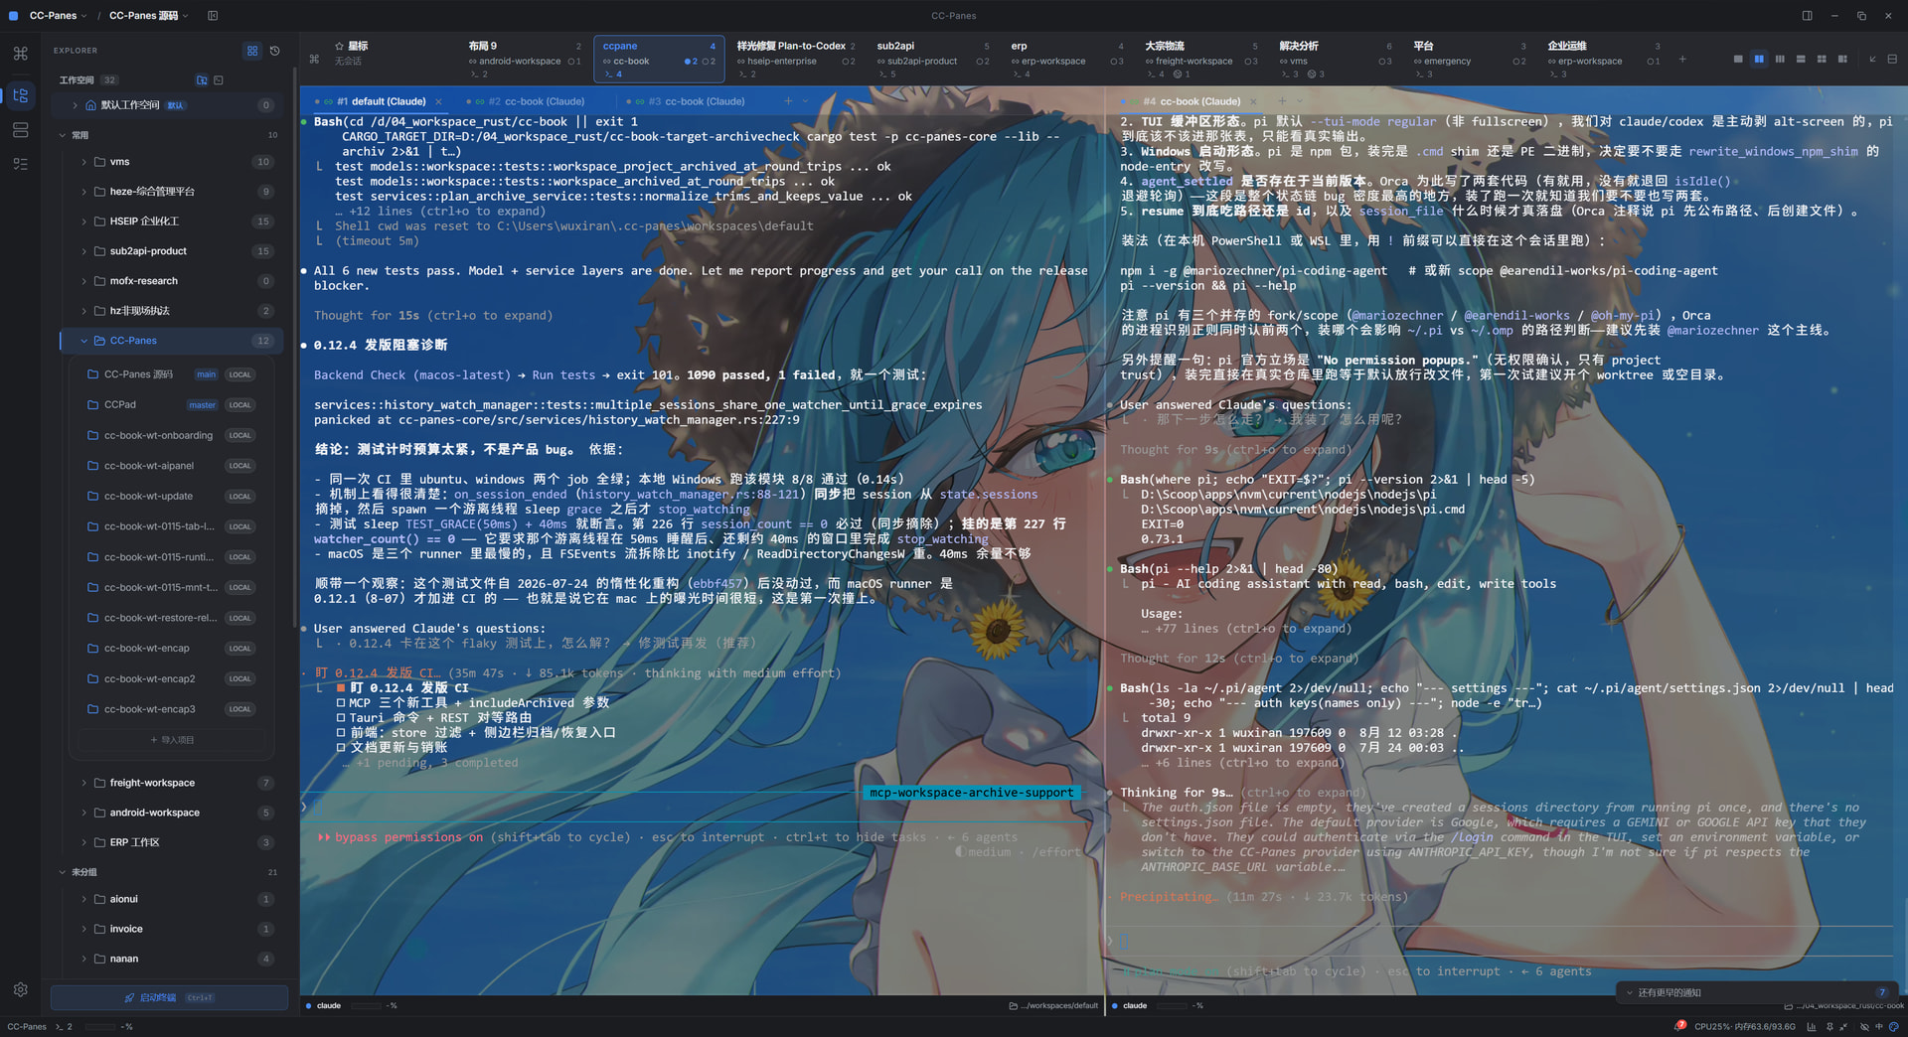Viewport: 1908px width, 1037px height.
Task: Switch to the 大宗物流 workspace tab
Action: [x=1201, y=60]
